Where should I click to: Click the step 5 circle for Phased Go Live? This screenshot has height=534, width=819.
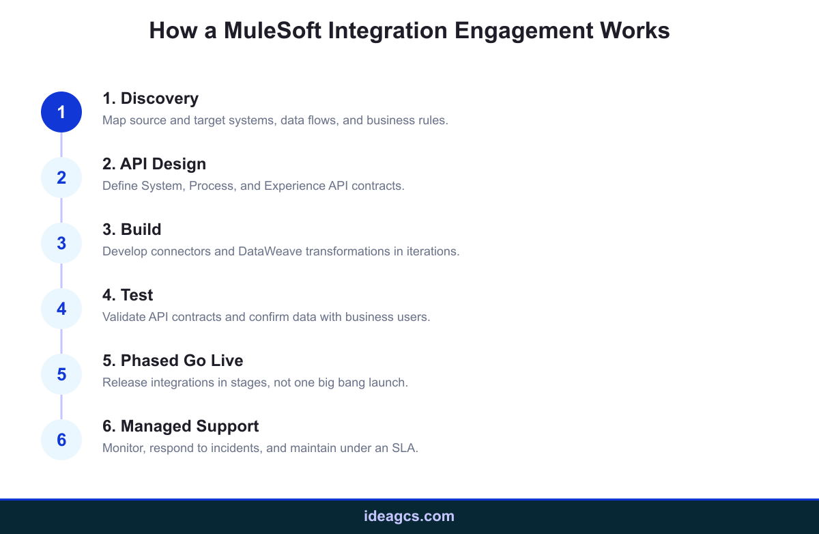[x=61, y=374]
